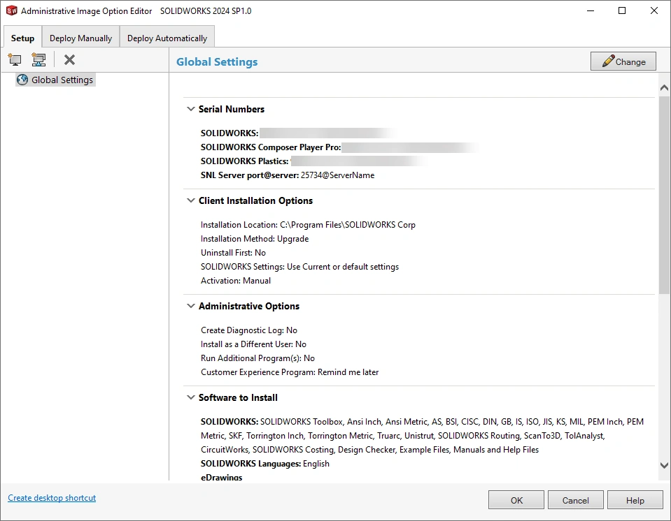
Task: Click the SOLIDWORKS logo in title bar
Action: 11,11
